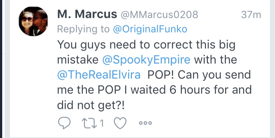Open the @TheRealElvira mention
Screen dimensions: 275x138
pos(99,75)
